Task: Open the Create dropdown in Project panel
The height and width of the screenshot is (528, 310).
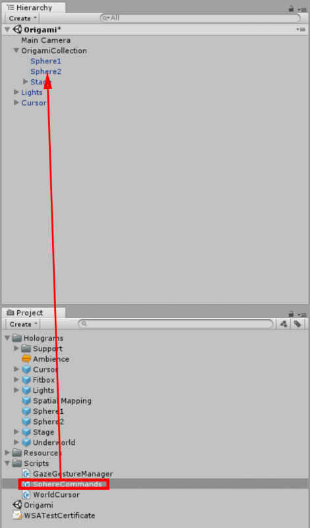Action: point(22,324)
